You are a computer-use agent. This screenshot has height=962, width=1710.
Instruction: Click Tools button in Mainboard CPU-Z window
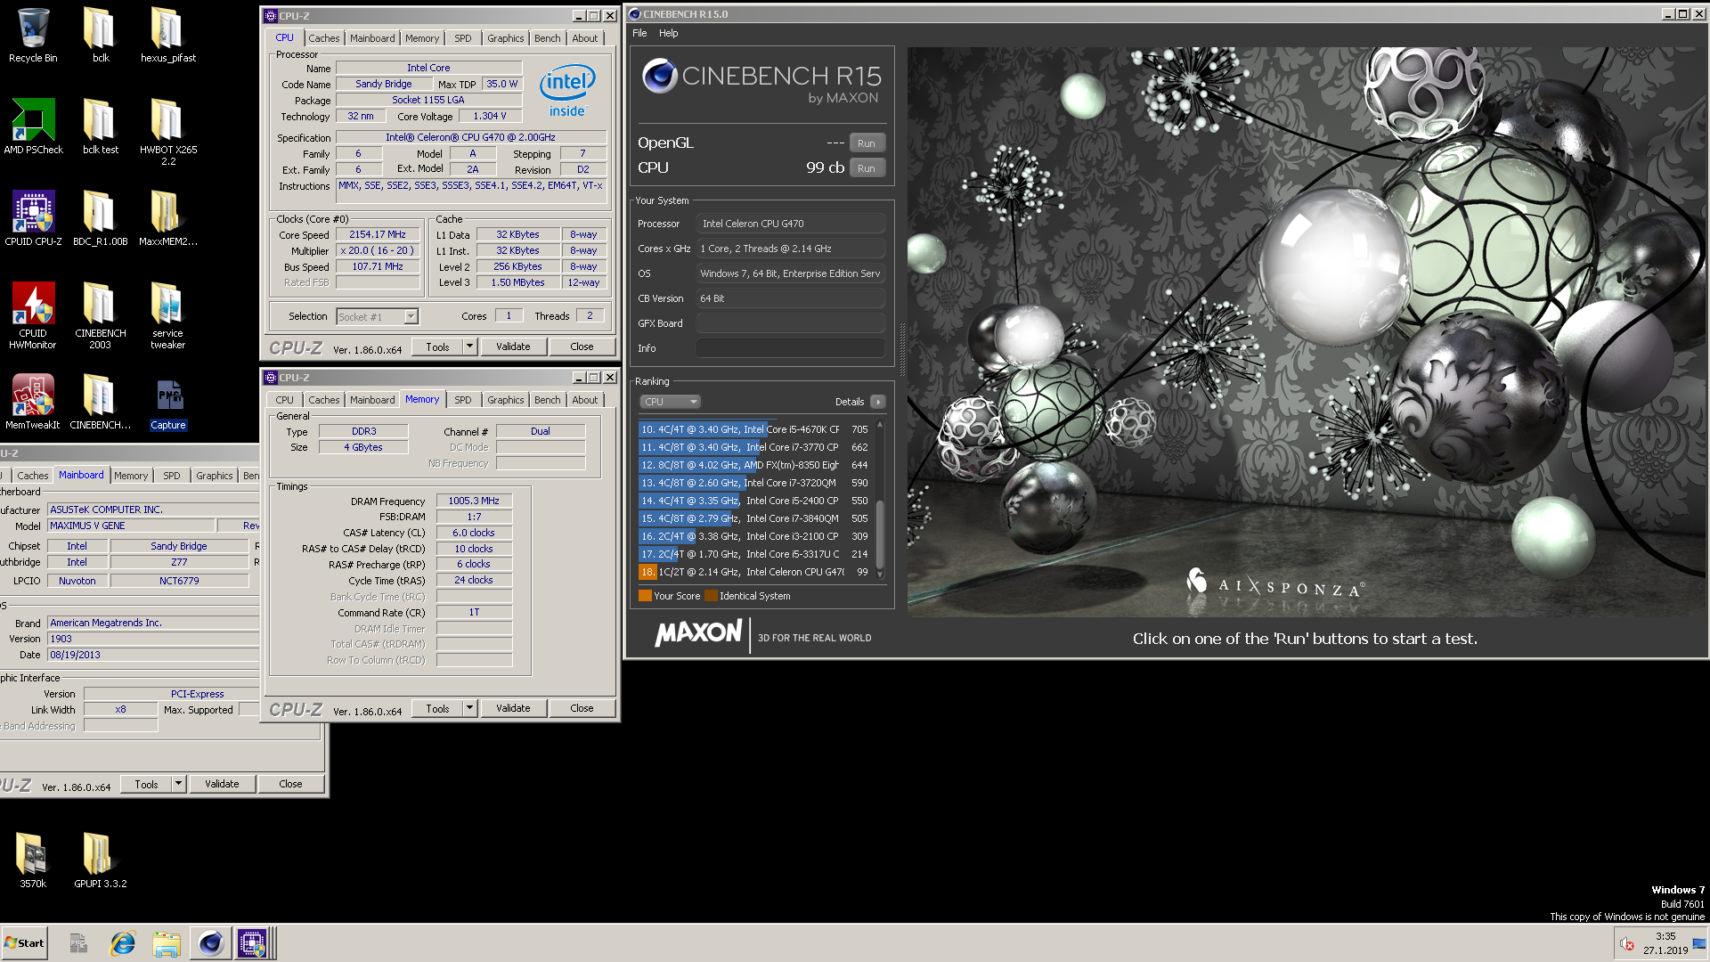pyautogui.click(x=147, y=784)
